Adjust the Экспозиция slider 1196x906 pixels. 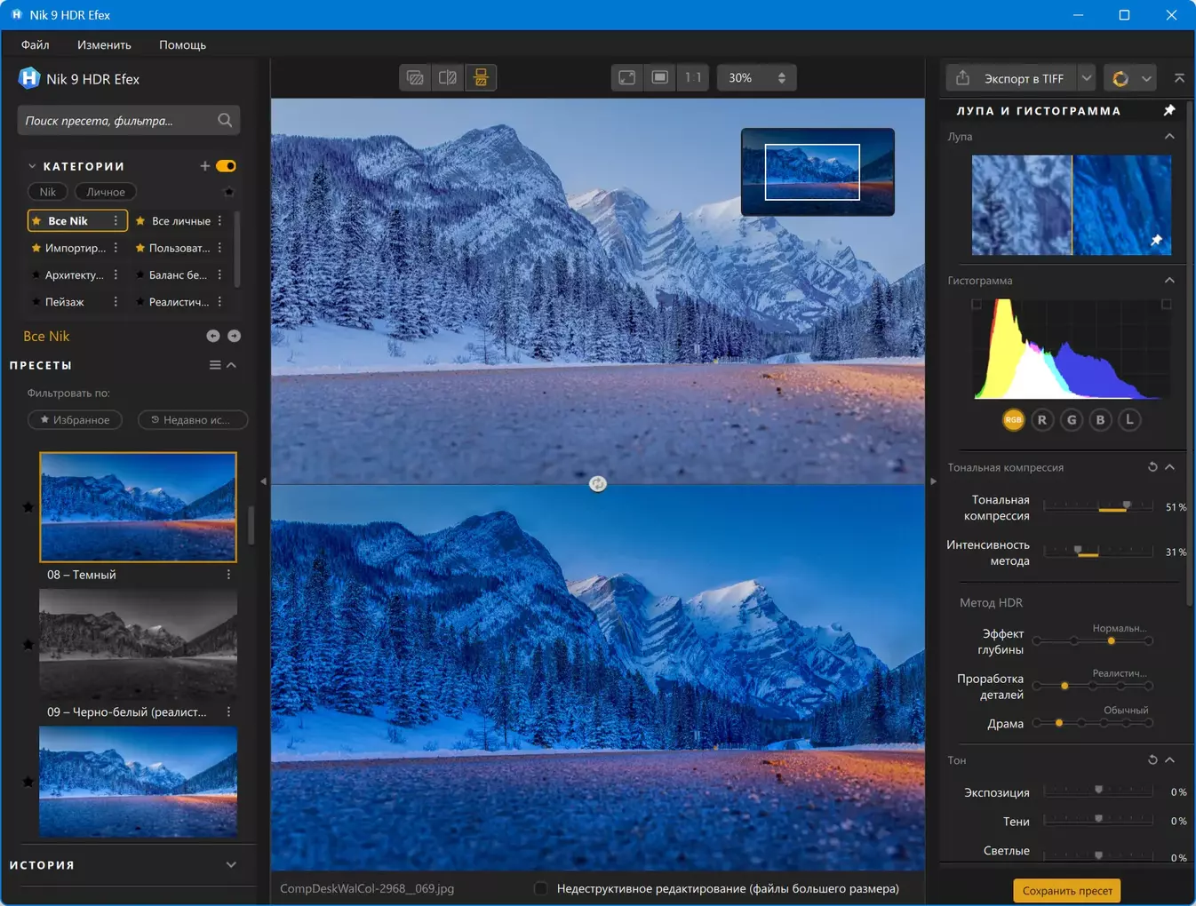[x=1098, y=791]
